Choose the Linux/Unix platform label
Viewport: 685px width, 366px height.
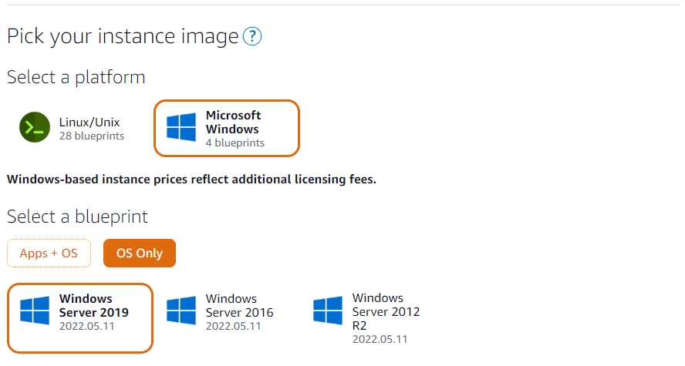pyautogui.click(x=89, y=123)
